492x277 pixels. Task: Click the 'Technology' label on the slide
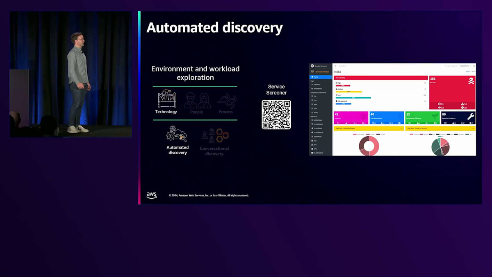(x=166, y=112)
